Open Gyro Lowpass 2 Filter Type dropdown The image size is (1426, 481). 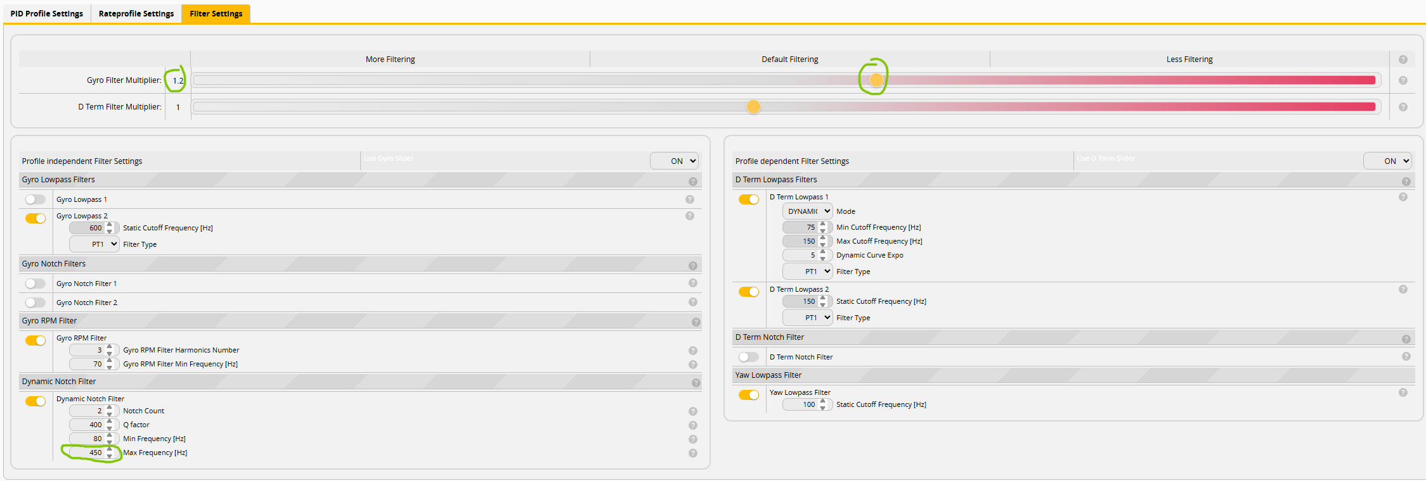[x=94, y=244]
